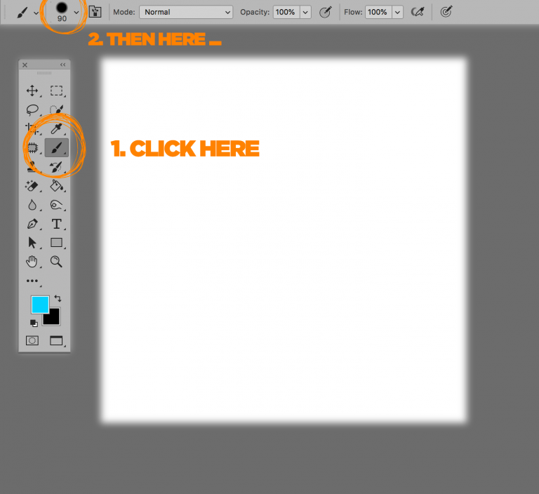Select the Sponge tool
The image size is (539, 494).
coord(56,205)
